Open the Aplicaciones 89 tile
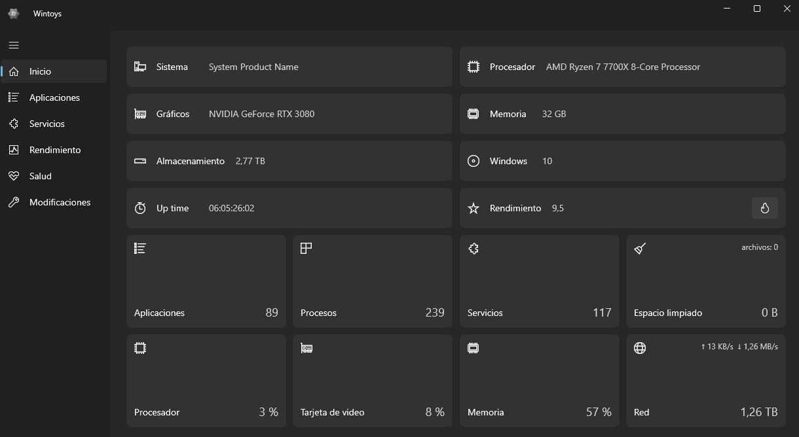This screenshot has height=437, width=799. tap(206, 281)
